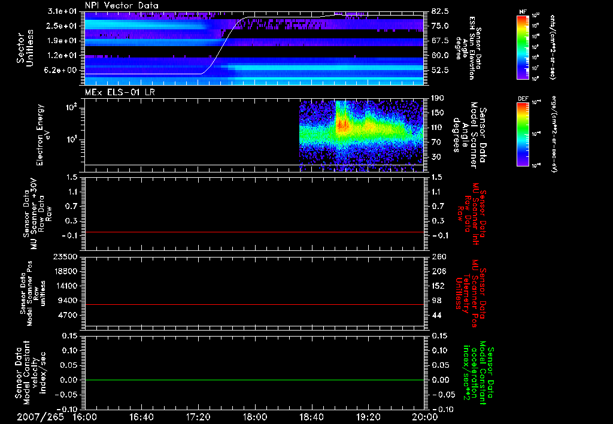613x424 pixels.
Task: Select the 19:20 time axis label
Action: pos(368,417)
